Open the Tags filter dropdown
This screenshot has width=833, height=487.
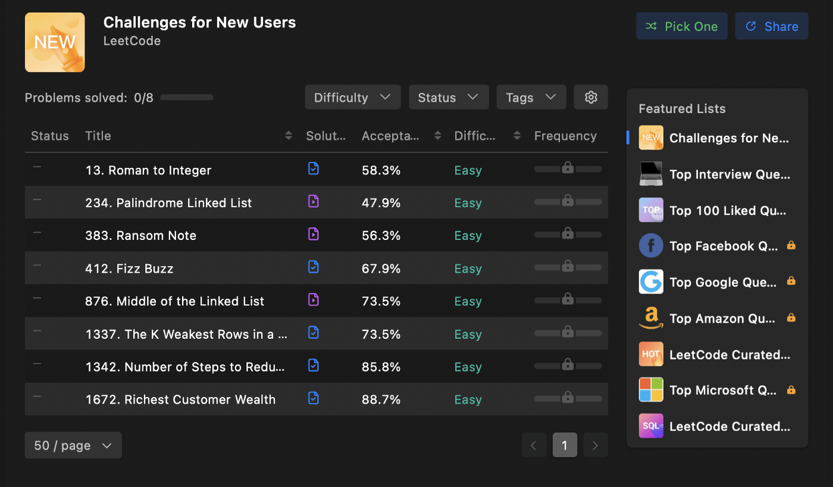click(x=531, y=97)
